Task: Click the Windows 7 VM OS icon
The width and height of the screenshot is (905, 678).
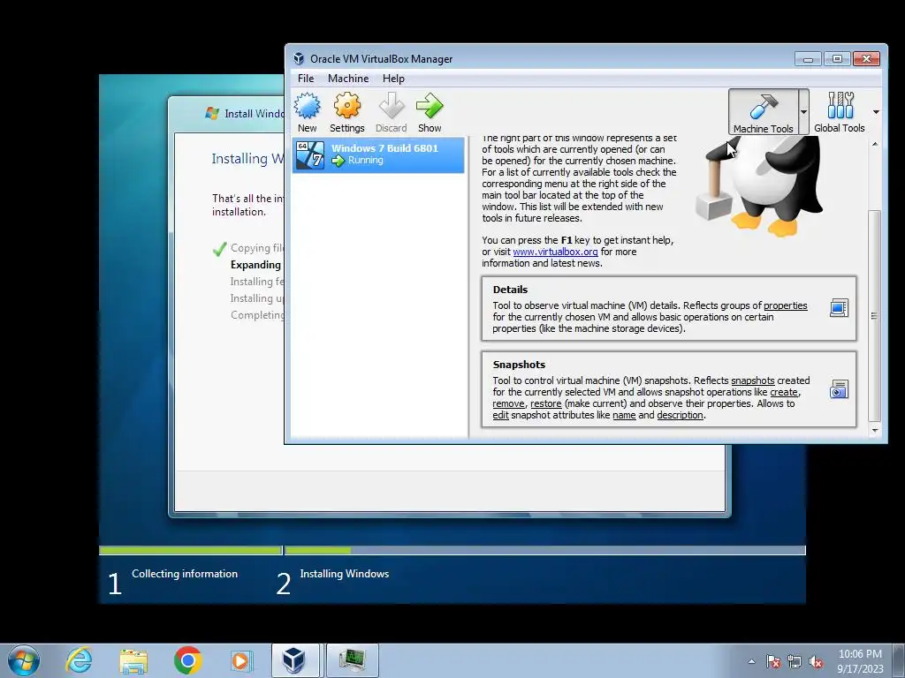Action: coord(310,154)
